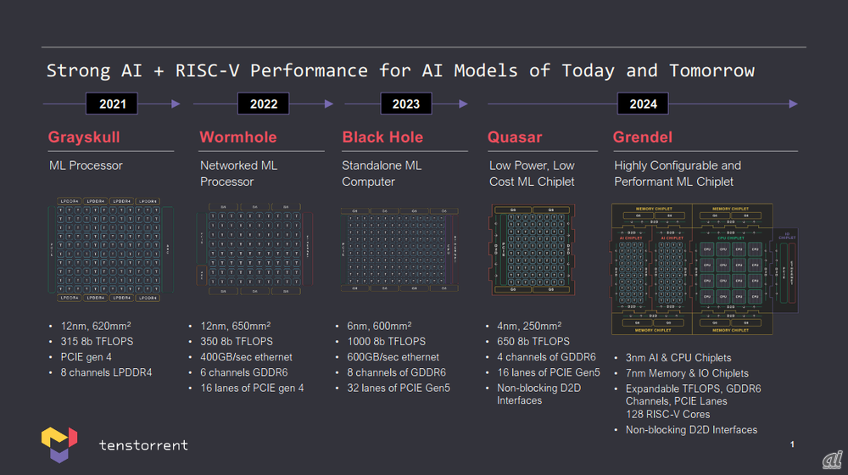The width and height of the screenshot is (848, 475).
Task: Click the Quasar heading
Action: click(x=515, y=137)
